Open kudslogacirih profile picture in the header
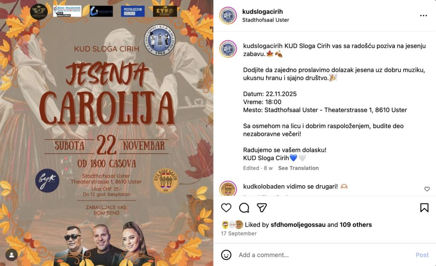Viewport: 436px width, 266px height. pyautogui.click(x=228, y=16)
